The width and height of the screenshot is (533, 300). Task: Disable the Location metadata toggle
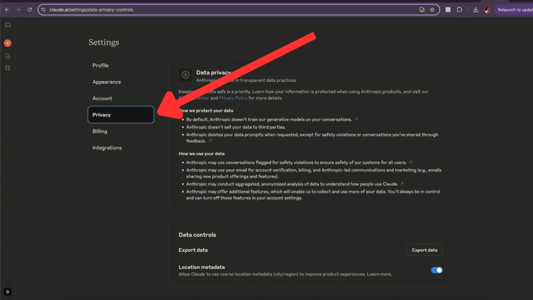437,270
